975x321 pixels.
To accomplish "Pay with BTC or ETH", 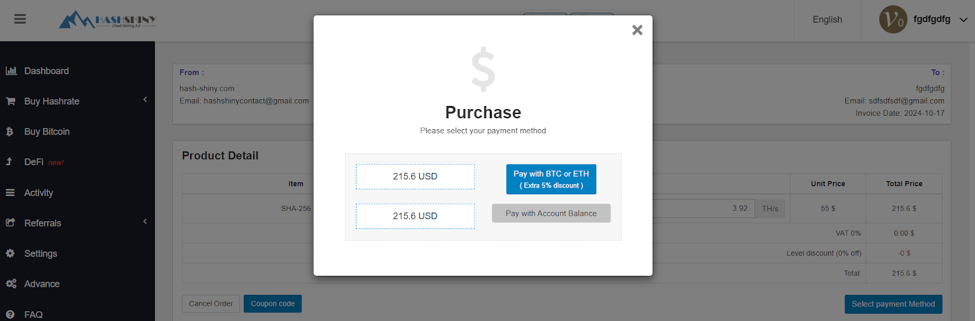I will coord(551,179).
